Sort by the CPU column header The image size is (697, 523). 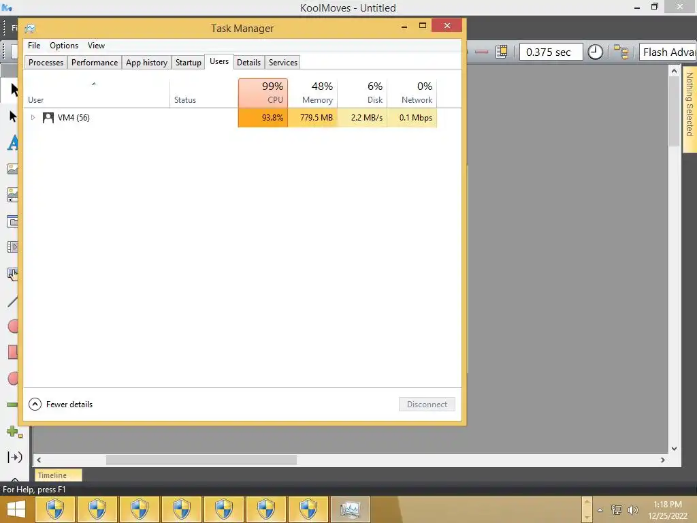point(263,93)
